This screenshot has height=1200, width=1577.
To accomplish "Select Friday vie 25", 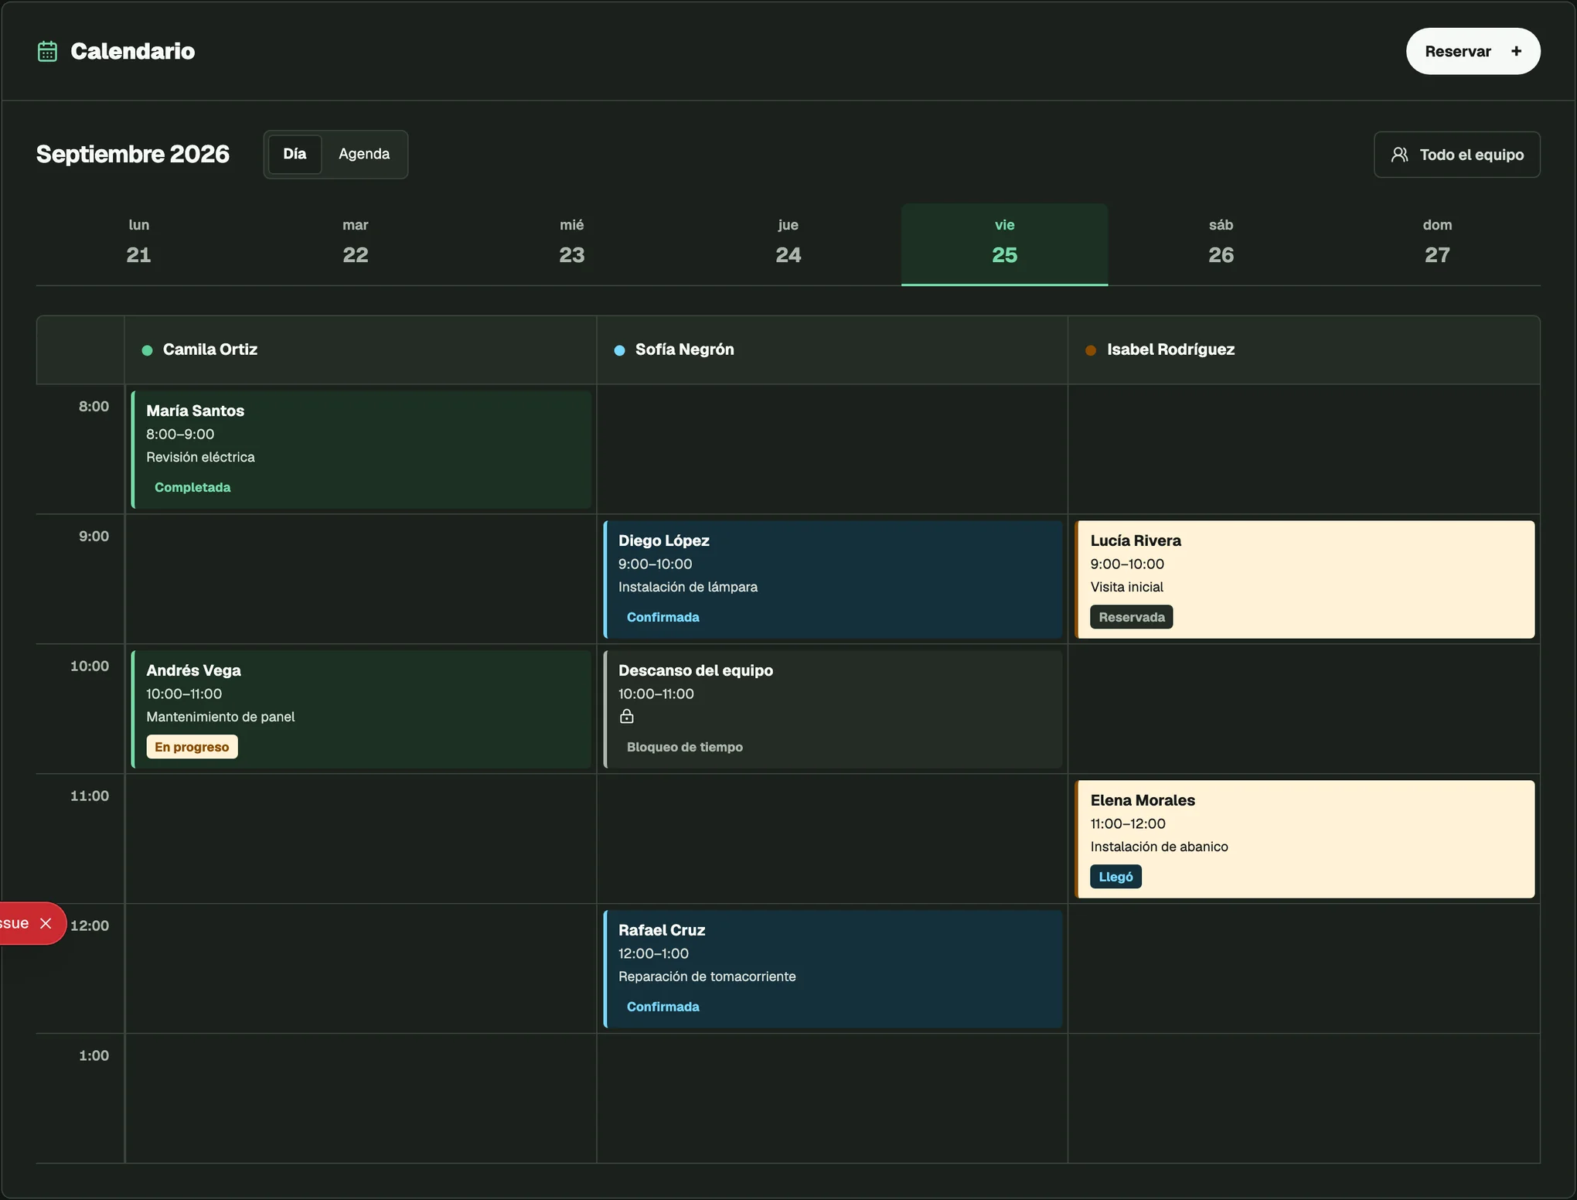I will tap(1004, 244).
